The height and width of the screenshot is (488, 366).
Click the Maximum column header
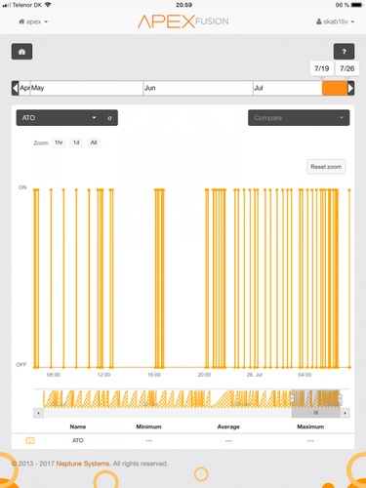(310, 427)
